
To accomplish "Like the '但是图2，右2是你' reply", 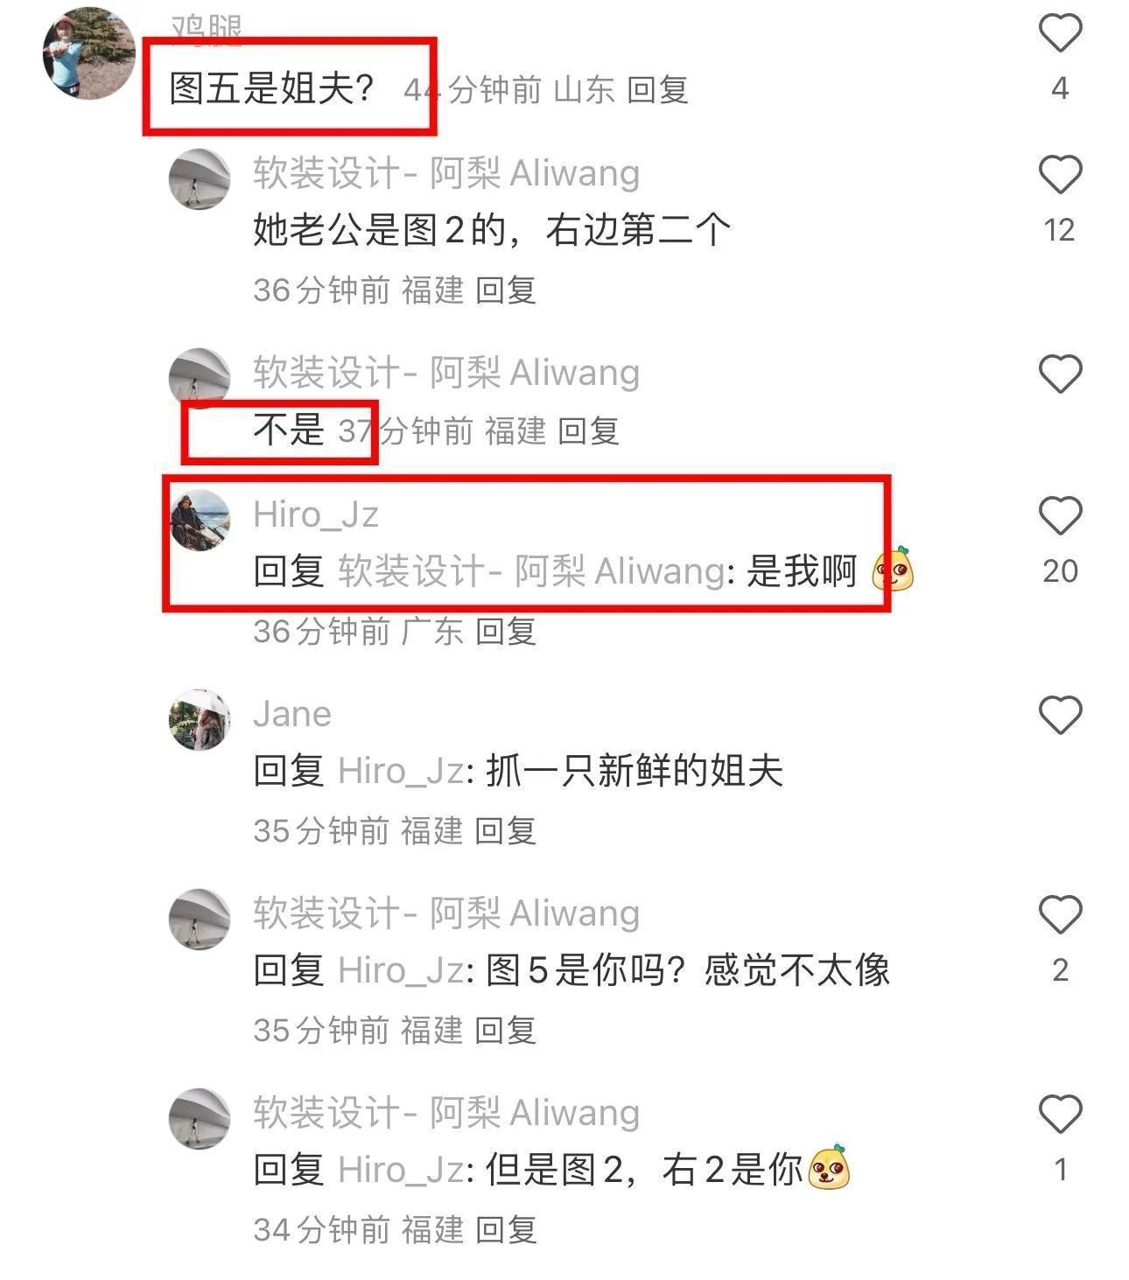I will pos(1060,1114).
